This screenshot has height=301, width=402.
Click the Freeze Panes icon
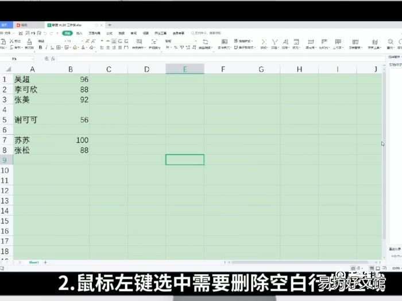tap(355, 42)
